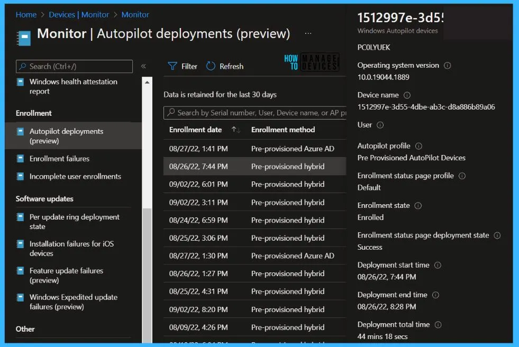Click the Enrollment method column header
519x347 pixels.
click(x=283, y=130)
